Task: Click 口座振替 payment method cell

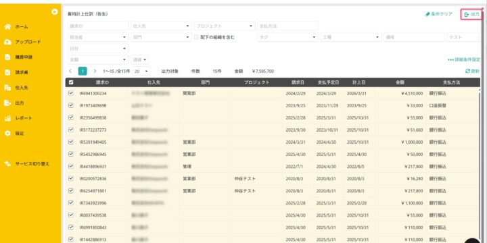Action: 438,105
